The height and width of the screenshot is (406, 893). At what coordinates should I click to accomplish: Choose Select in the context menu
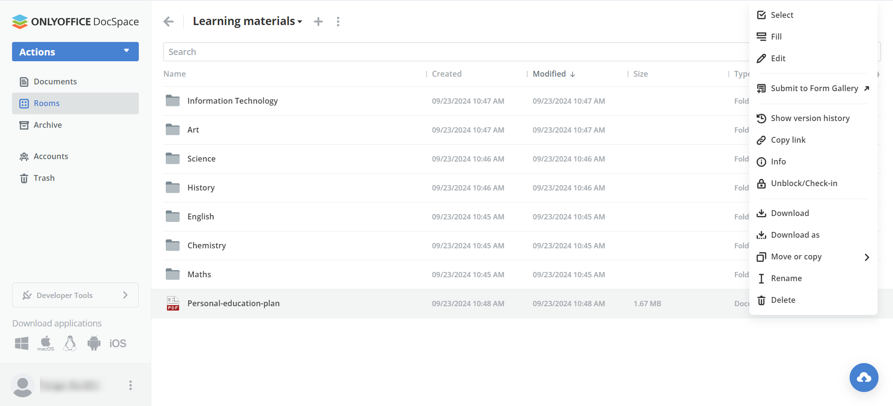click(x=782, y=15)
